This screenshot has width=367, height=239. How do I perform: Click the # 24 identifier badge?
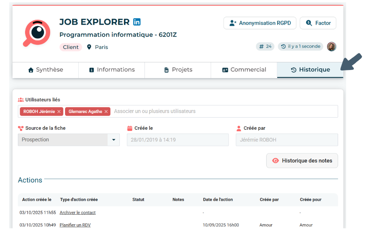(265, 46)
